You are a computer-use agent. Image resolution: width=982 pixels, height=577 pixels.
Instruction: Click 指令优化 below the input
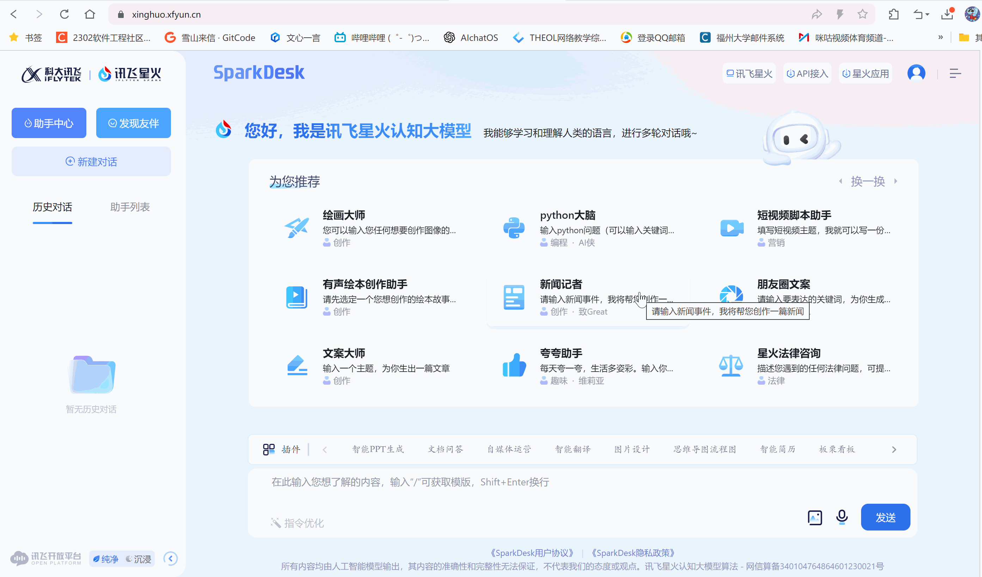tap(297, 523)
